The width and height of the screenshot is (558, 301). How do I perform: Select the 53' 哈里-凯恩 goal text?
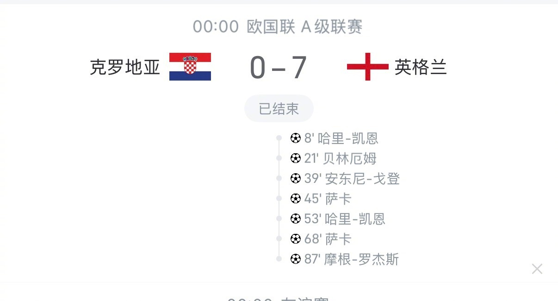coord(345,219)
